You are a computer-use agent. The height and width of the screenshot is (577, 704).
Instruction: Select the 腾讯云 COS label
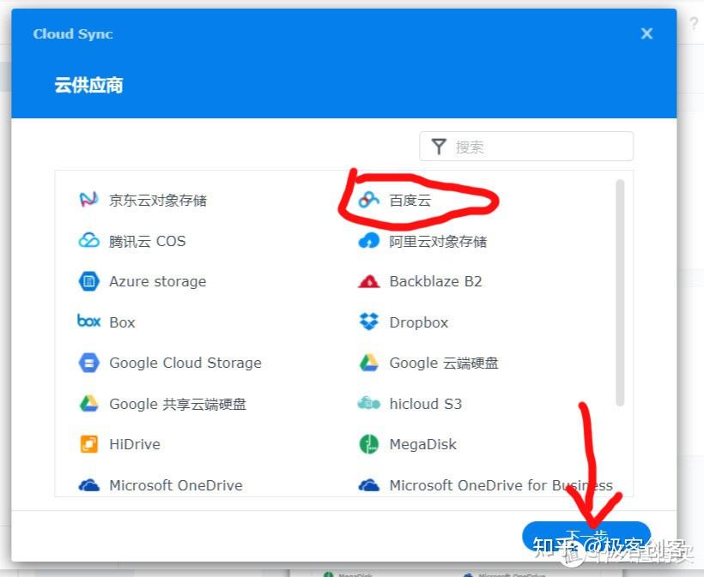(x=148, y=241)
